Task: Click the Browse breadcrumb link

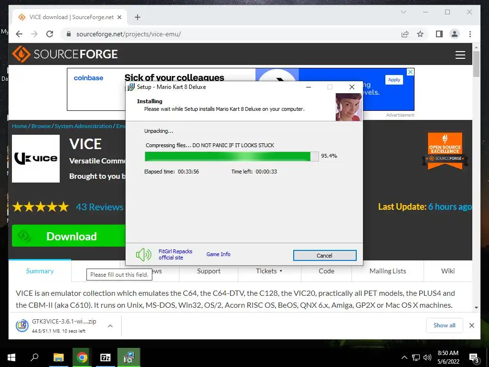Action: coord(41,126)
